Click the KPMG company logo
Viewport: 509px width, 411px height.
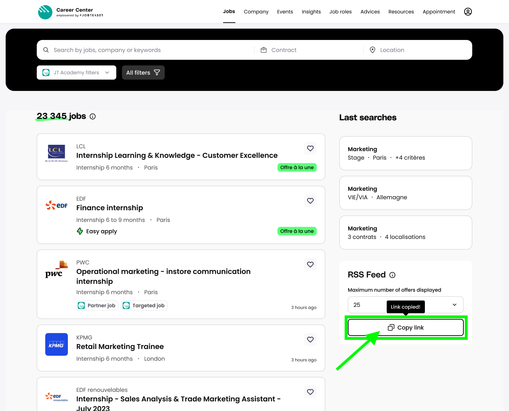(x=57, y=344)
